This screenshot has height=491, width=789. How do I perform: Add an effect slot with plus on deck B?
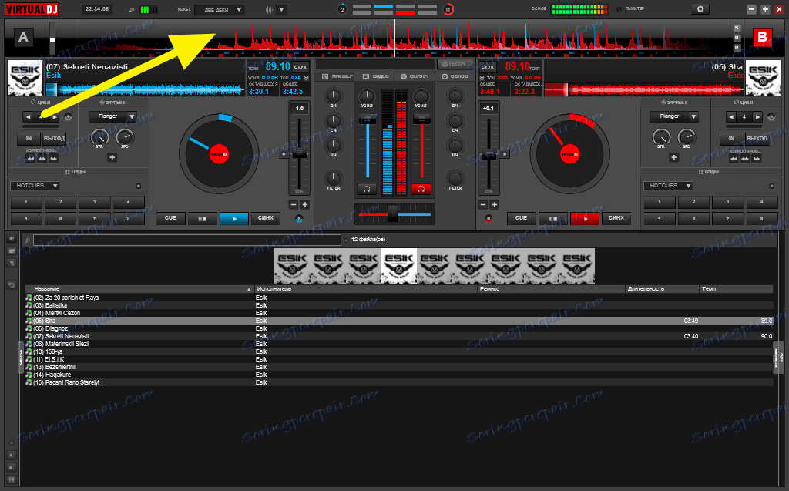pos(673,157)
